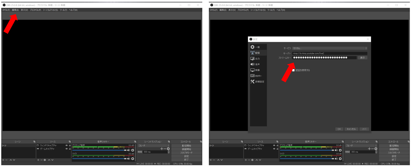
Task: Open フェード transition dropdown in left window
Action: point(153,146)
